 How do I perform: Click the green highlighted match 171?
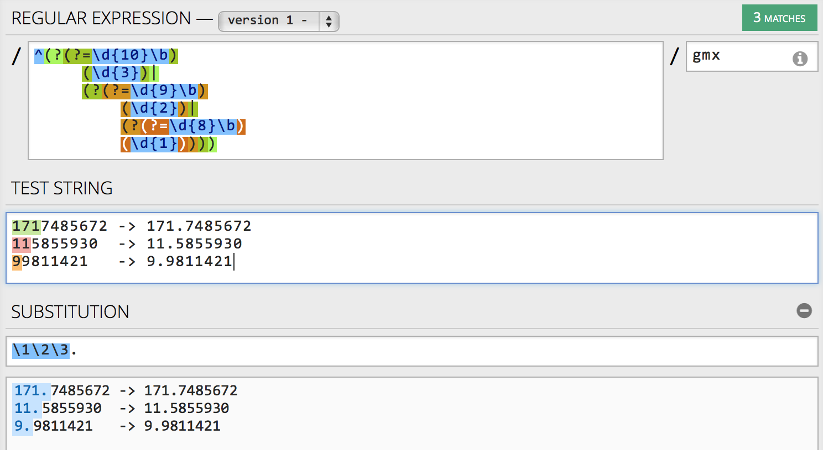pos(26,226)
